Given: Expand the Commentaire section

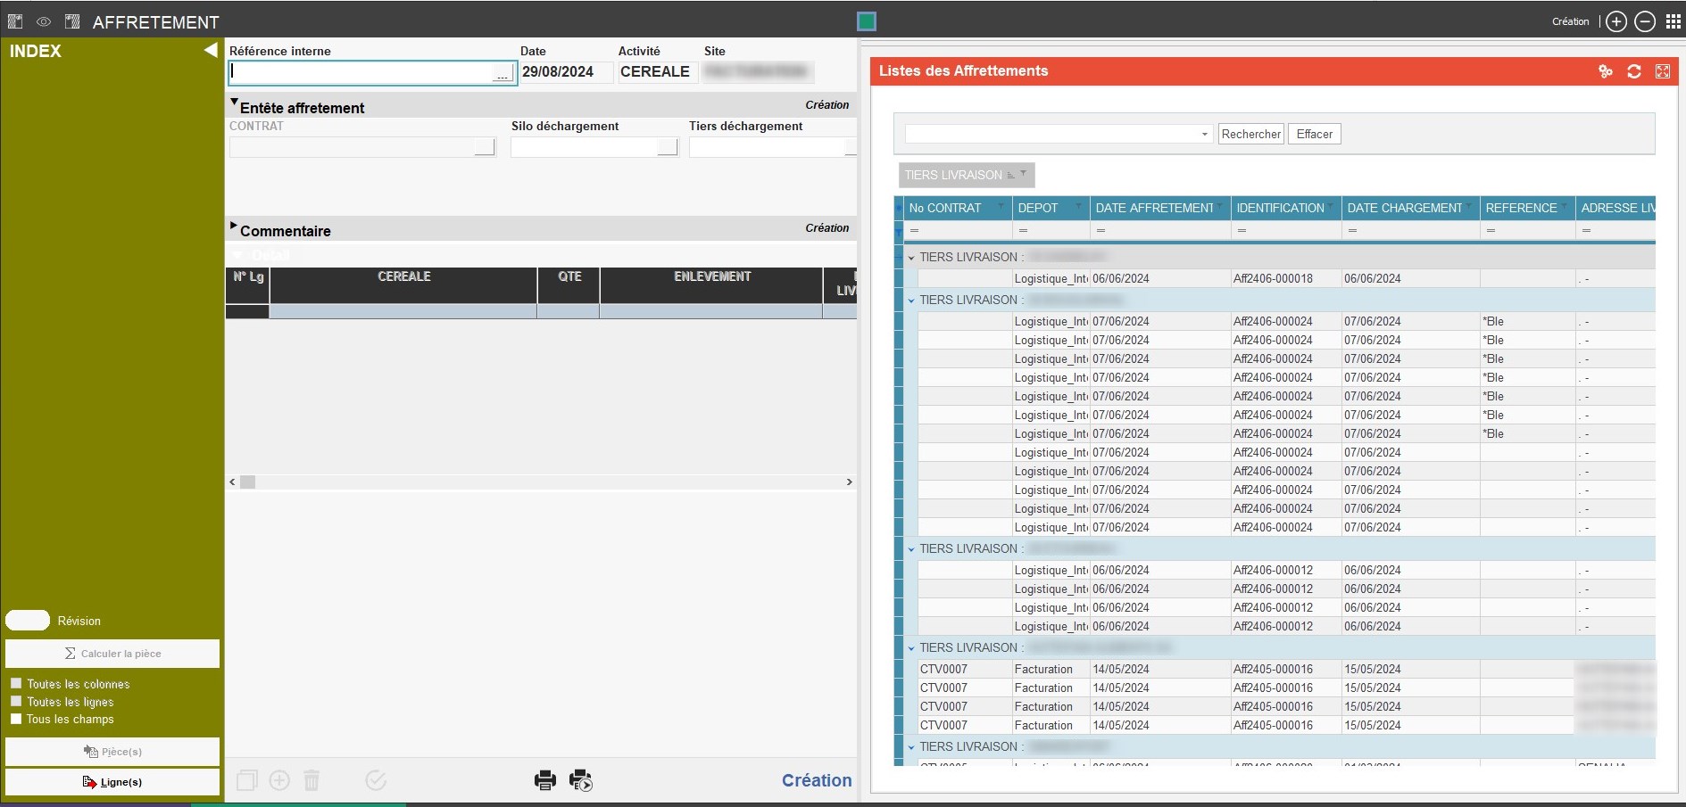Looking at the screenshot, I should [x=235, y=226].
